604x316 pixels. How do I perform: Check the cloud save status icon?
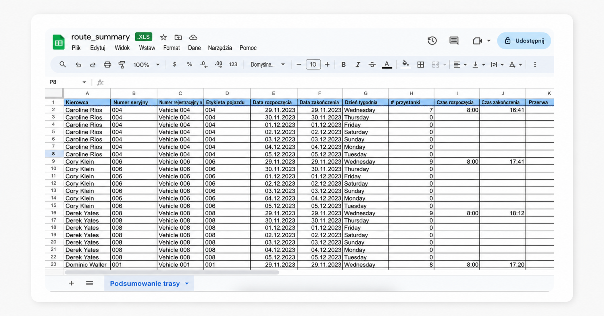(193, 37)
